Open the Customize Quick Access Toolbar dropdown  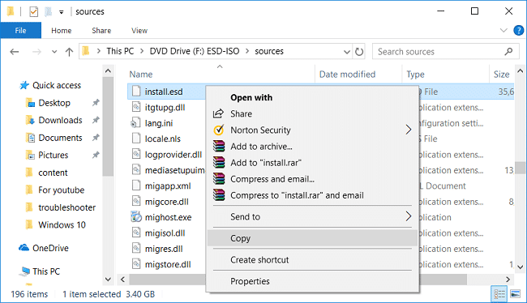(61, 12)
